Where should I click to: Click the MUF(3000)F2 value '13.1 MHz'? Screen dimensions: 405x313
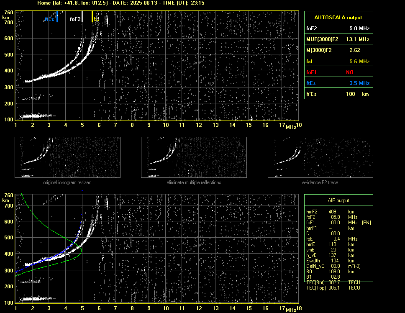point(357,39)
